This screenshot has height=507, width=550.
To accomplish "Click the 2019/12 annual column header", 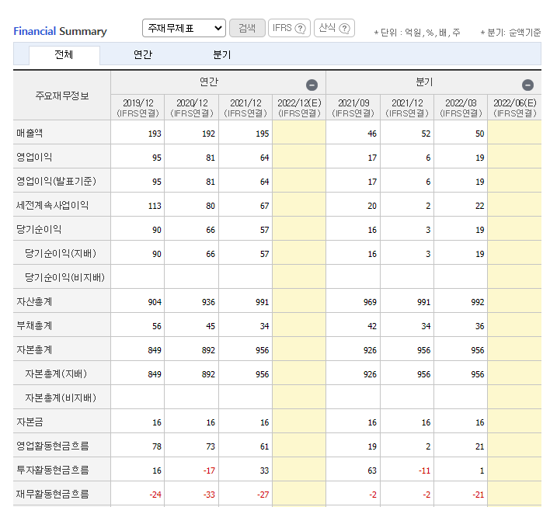I will [x=137, y=108].
